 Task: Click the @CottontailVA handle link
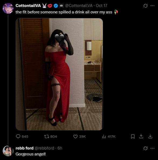point(79,6)
